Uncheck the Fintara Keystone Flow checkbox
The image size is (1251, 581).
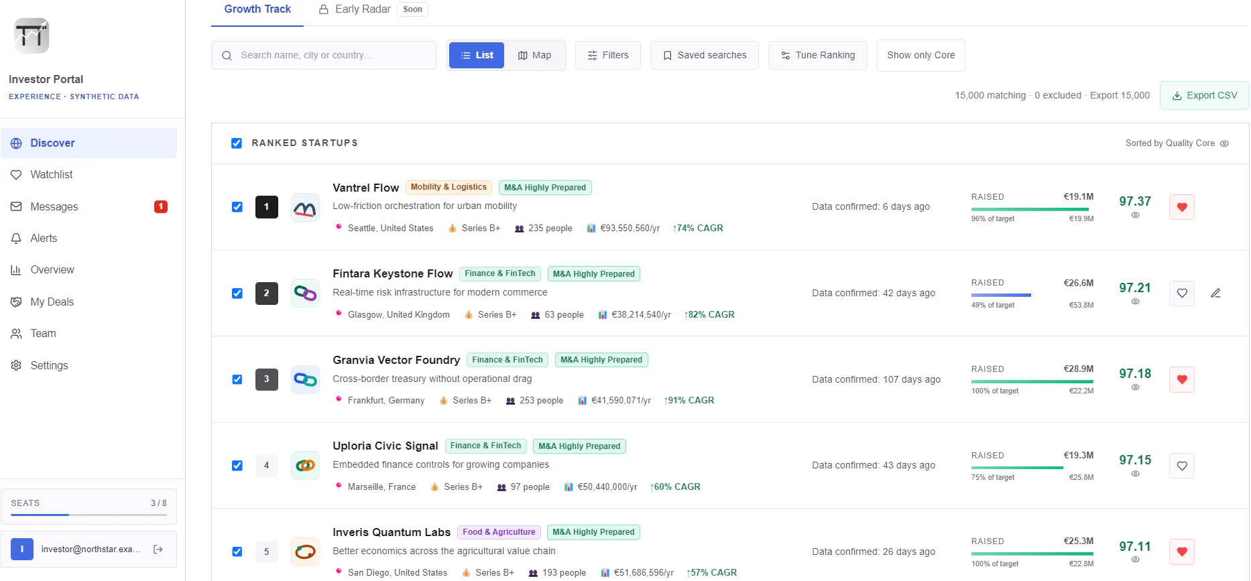point(237,294)
